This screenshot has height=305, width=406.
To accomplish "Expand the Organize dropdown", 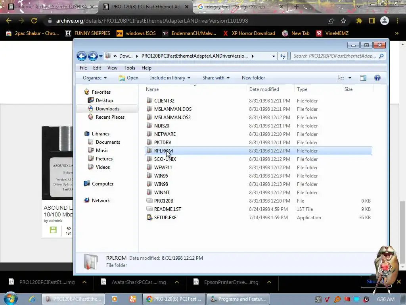I will 95,78.
